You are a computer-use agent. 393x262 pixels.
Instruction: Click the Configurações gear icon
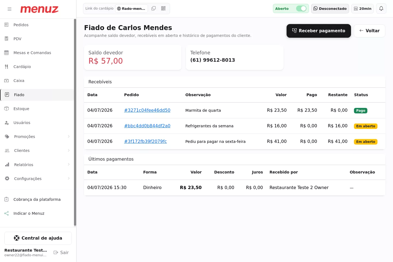coord(7,178)
